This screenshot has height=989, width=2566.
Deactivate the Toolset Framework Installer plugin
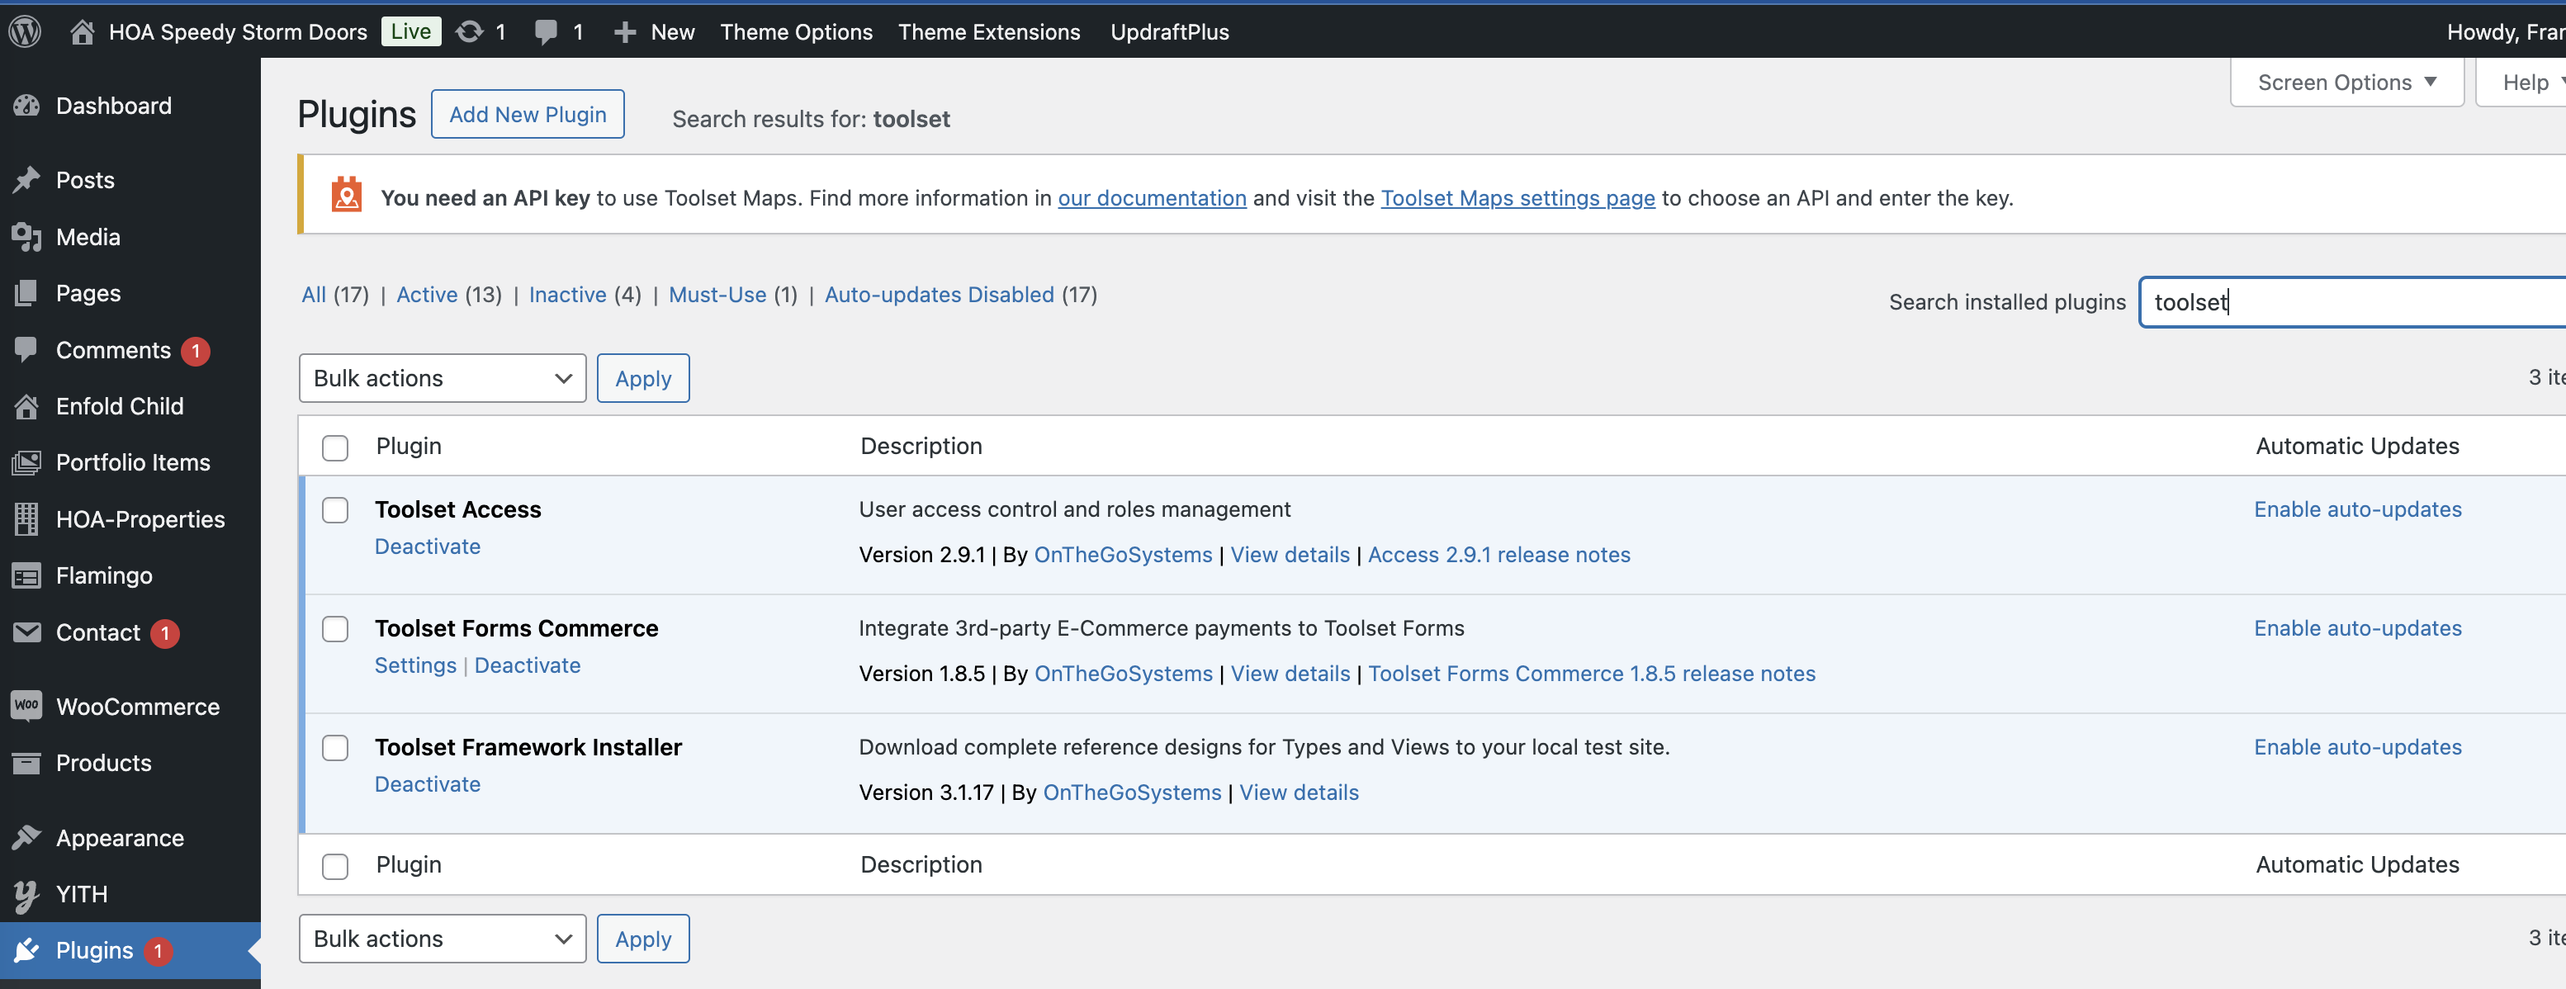428,783
